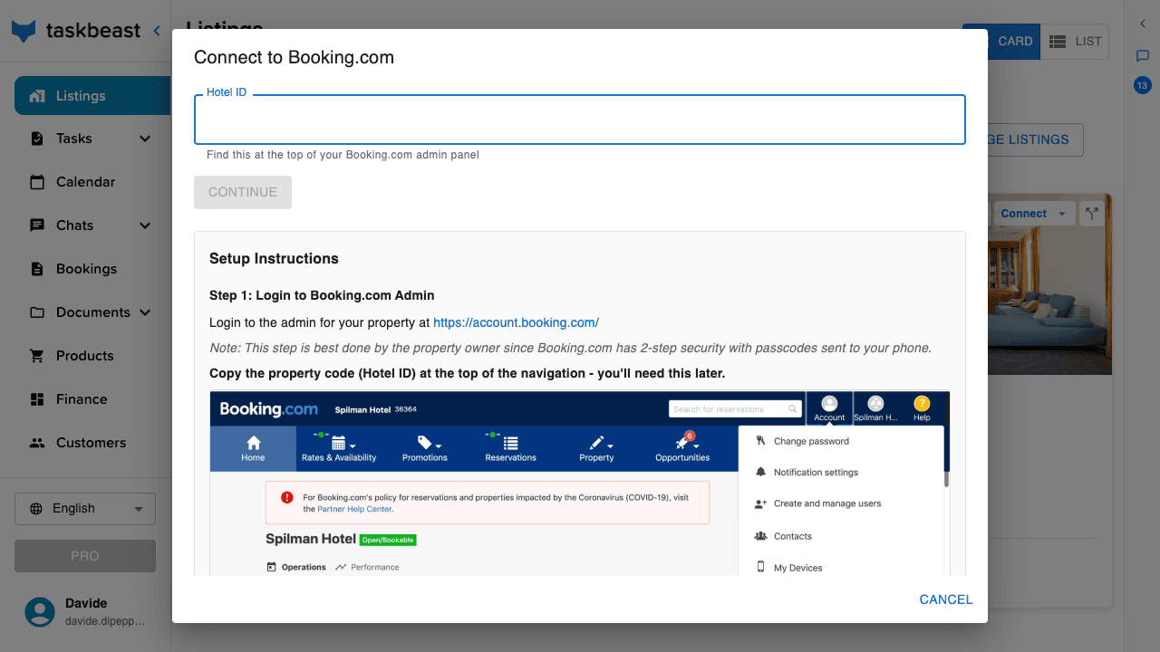
Task: Switch to CARD view
Action: coord(1014,42)
